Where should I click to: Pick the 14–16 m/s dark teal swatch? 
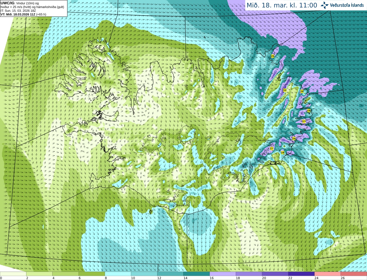point(197,274)
